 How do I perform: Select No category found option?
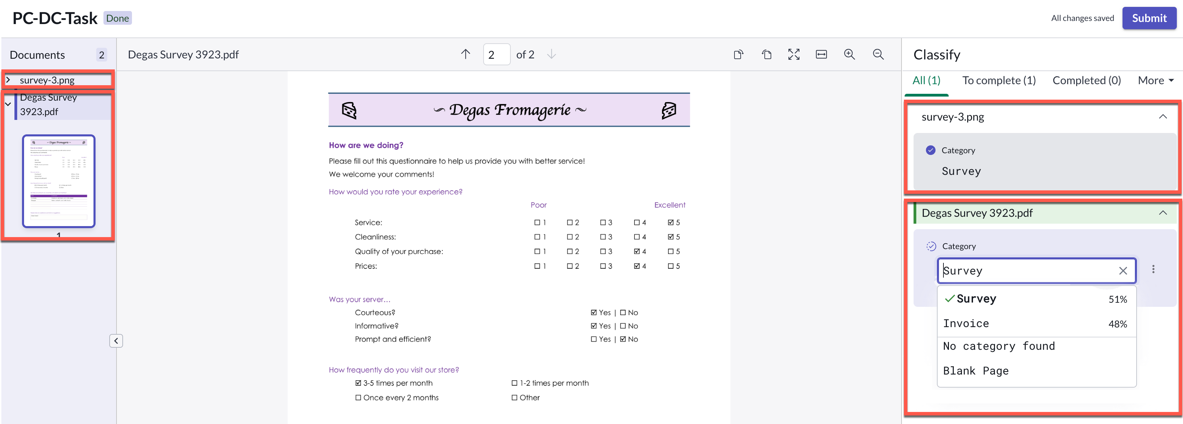(x=1036, y=346)
